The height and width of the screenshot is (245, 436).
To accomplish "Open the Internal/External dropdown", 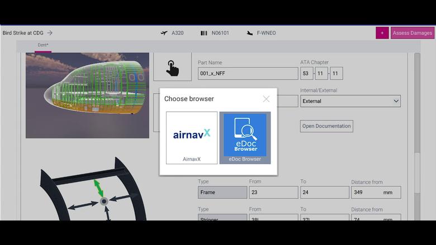I will [x=350, y=101].
